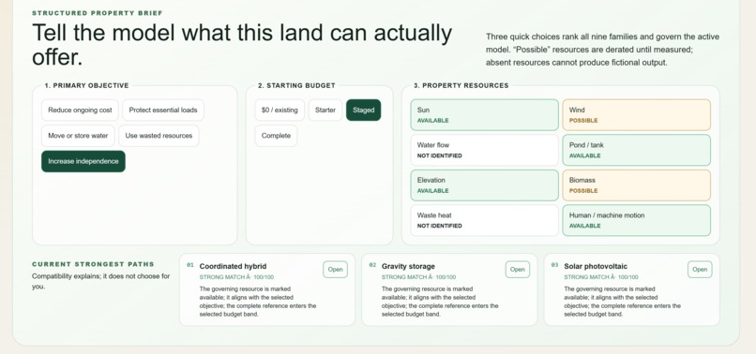Toggle the Human / machine motion card
This screenshot has height=354, width=756.
637,220
